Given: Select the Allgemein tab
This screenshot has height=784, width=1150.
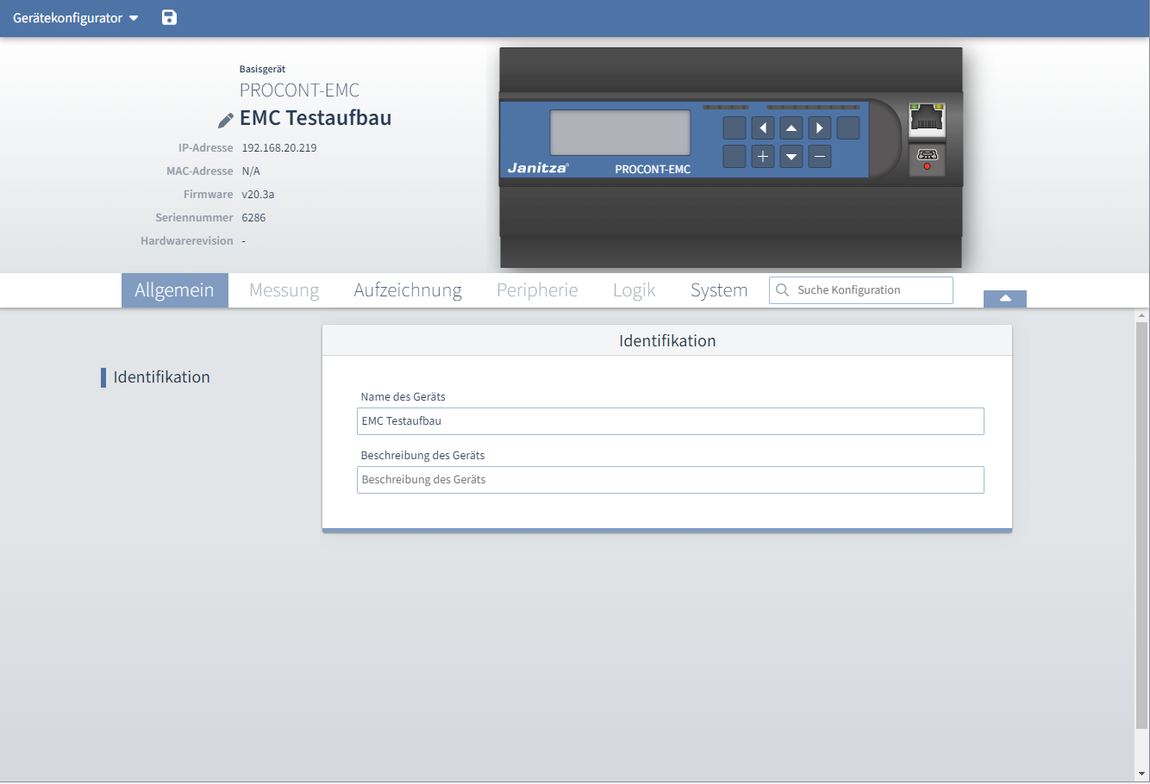Looking at the screenshot, I should 174,290.
